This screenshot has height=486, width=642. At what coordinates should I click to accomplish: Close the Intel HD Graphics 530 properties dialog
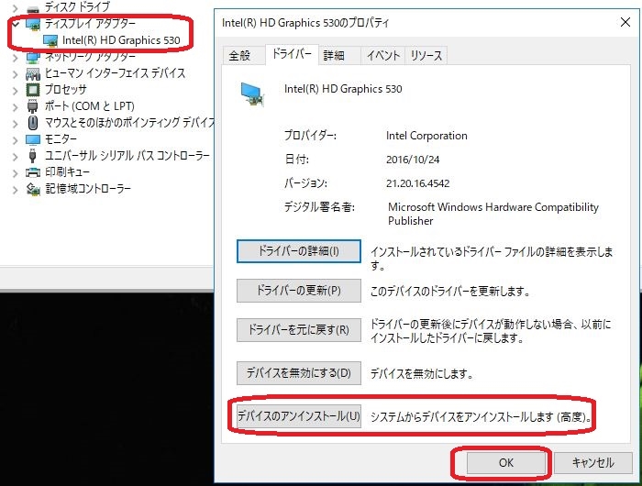[x=625, y=22]
